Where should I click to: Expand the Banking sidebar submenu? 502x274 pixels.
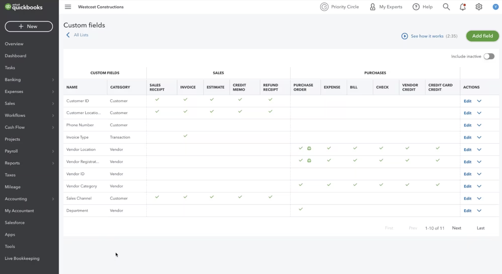pos(53,80)
